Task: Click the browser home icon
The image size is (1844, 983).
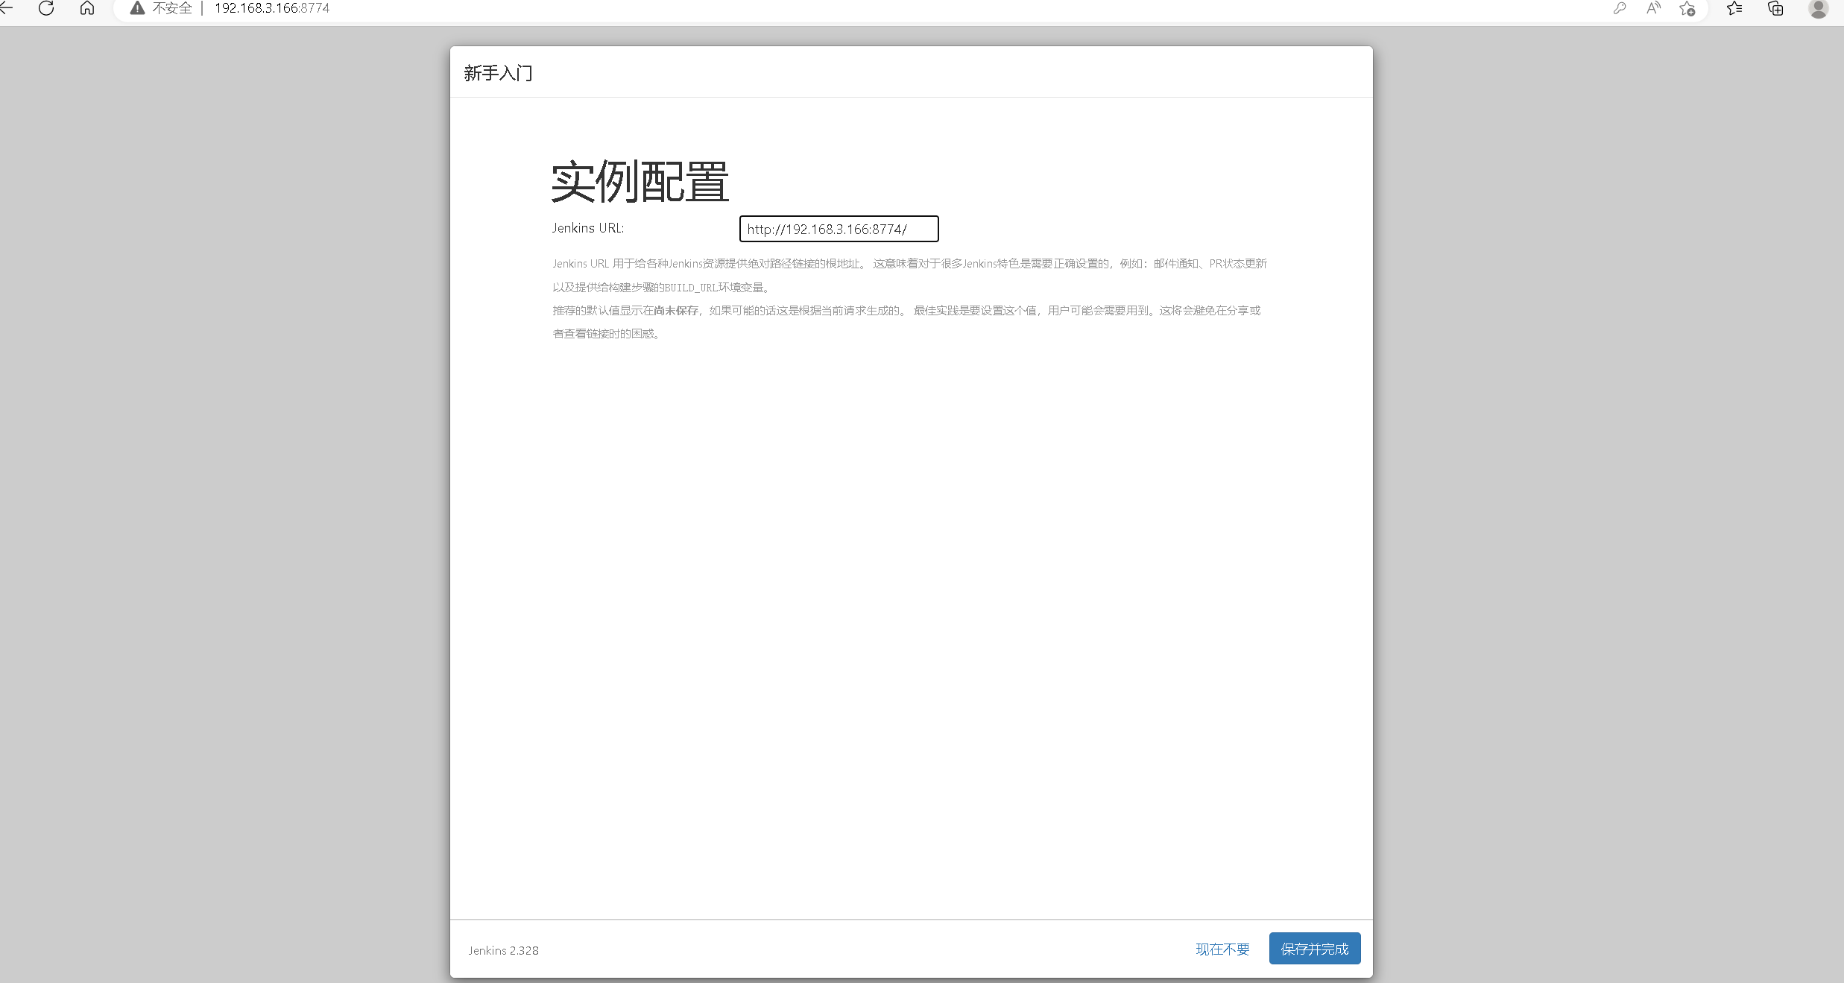Action: (87, 8)
